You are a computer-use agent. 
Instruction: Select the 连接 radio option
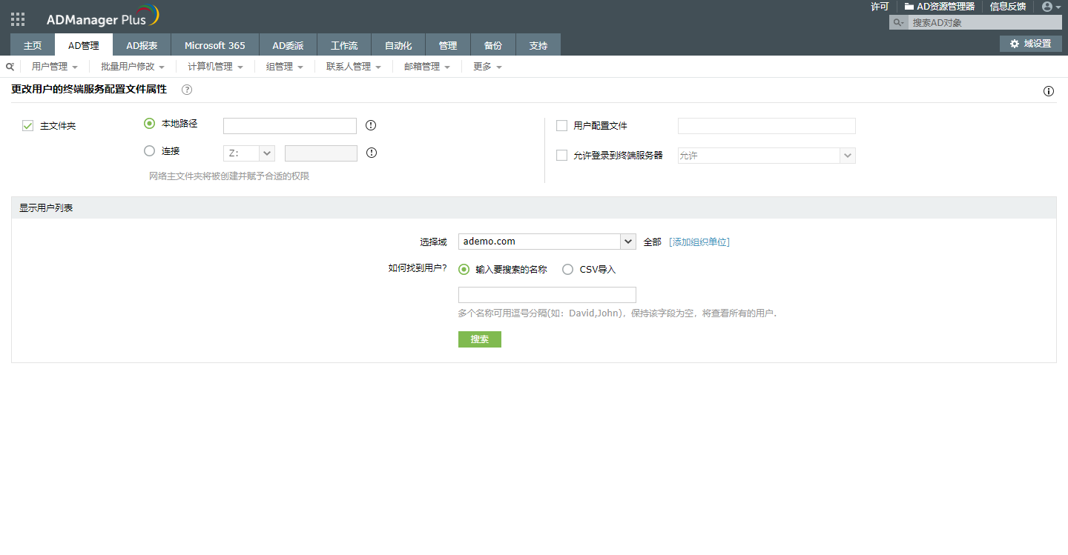click(x=150, y=151)
